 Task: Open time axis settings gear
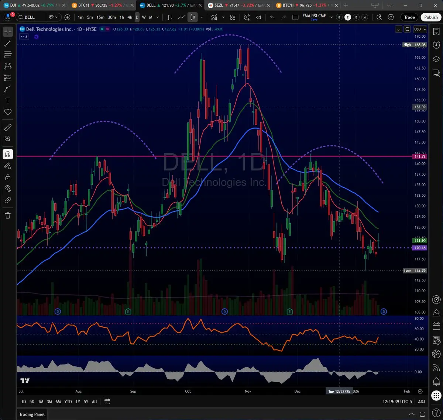(420, 391)
